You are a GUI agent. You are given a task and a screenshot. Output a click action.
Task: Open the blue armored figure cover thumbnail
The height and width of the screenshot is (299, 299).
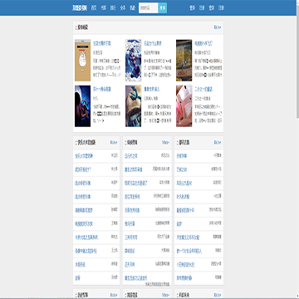pos(133,106)
